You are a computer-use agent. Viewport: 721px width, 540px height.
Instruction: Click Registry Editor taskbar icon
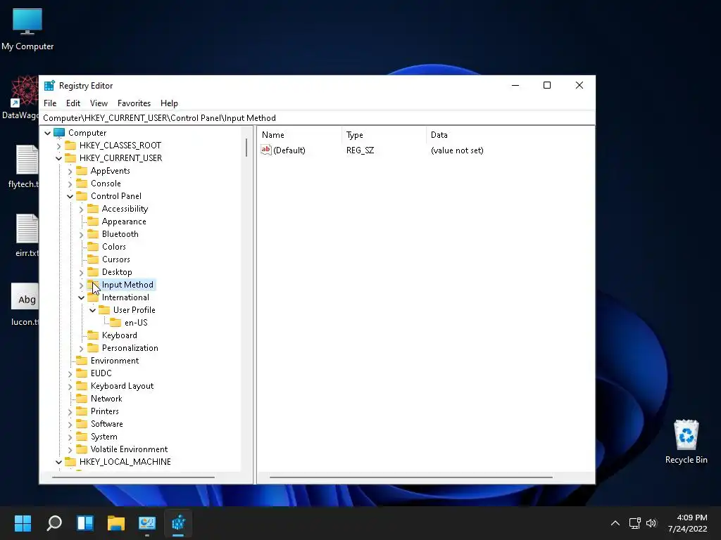(178, 523)
